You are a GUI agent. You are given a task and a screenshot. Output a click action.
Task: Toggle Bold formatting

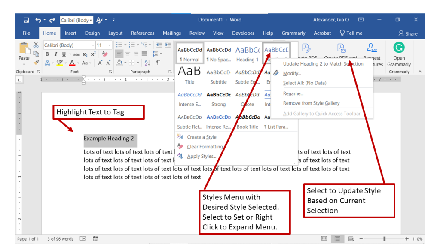click(47, 54)
